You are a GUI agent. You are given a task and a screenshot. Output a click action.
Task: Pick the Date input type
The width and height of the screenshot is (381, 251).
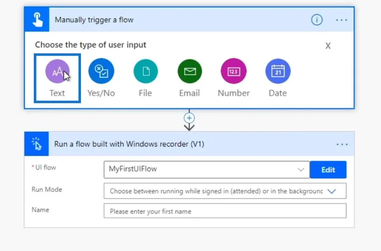click(x=278, y=78)
